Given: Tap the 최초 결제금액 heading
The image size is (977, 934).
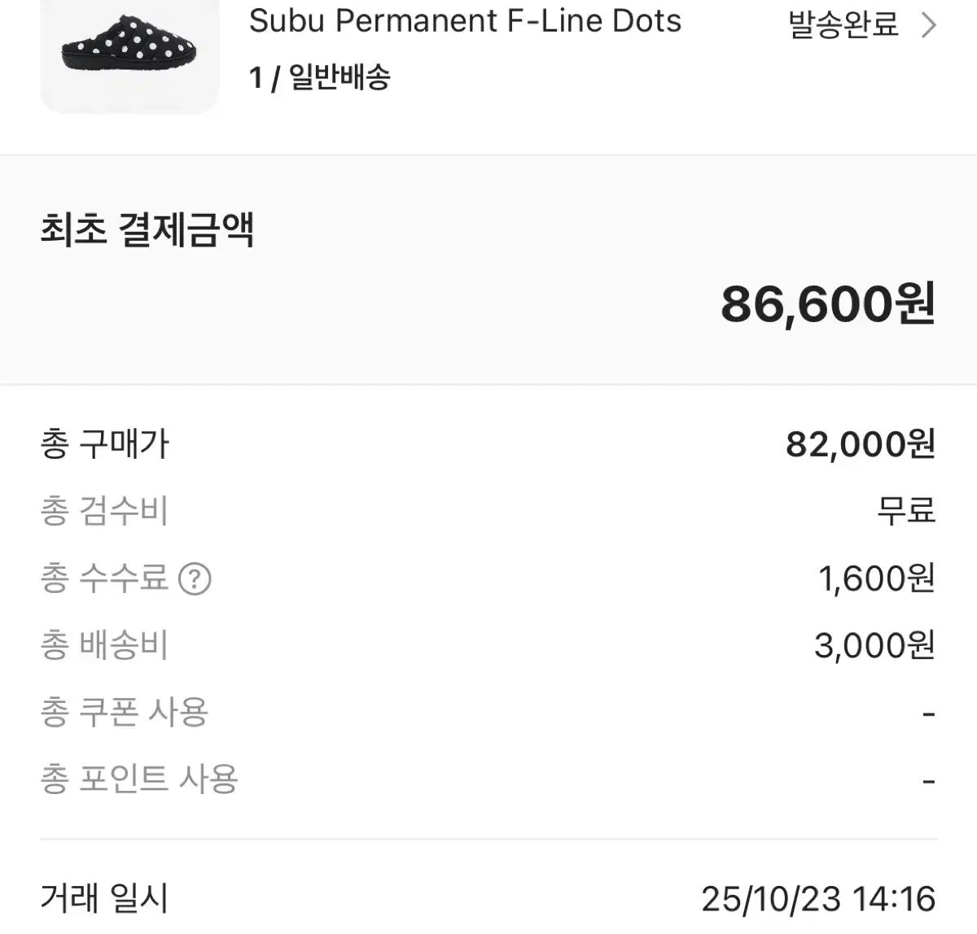Looking at the screenshot, I should (147, 229).
